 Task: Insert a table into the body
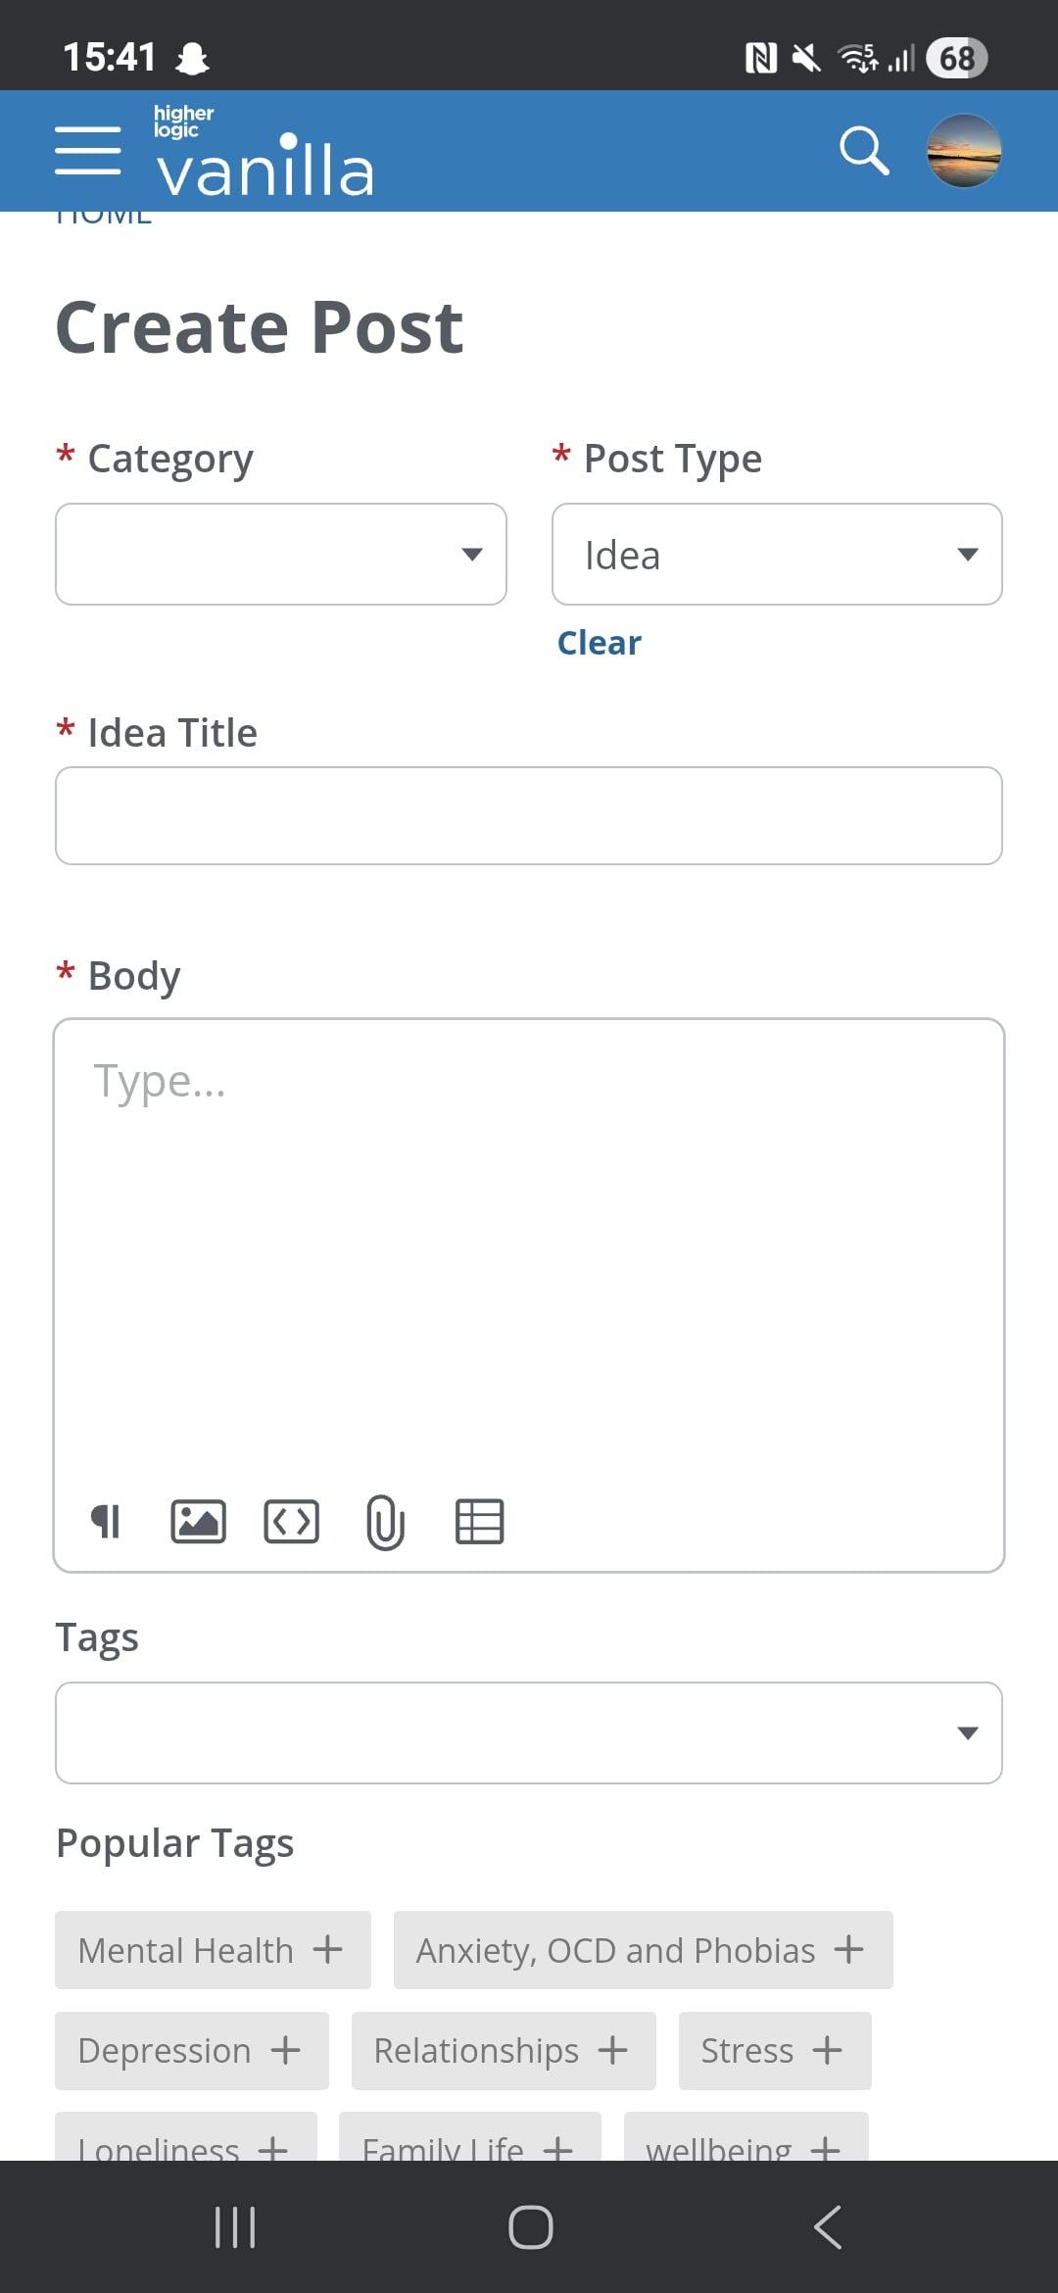click(x=479, y=1522)
